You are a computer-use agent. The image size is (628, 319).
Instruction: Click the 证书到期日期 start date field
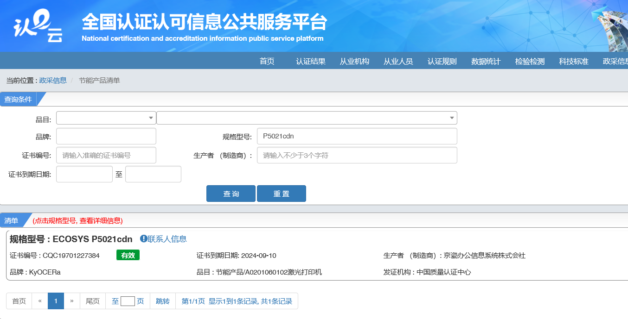84,174
